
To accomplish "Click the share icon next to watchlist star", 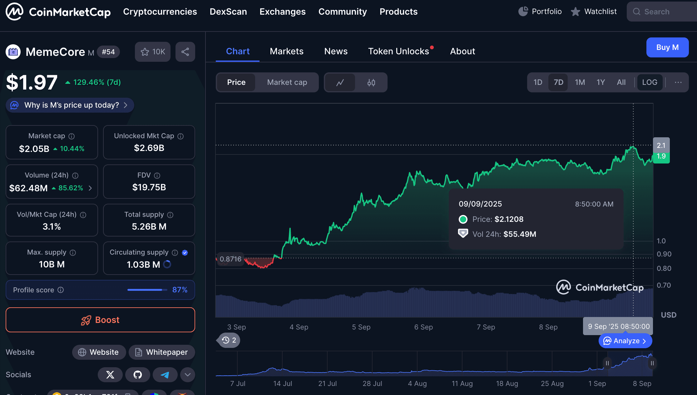I will pyautogui.click(x=185, y=52).
